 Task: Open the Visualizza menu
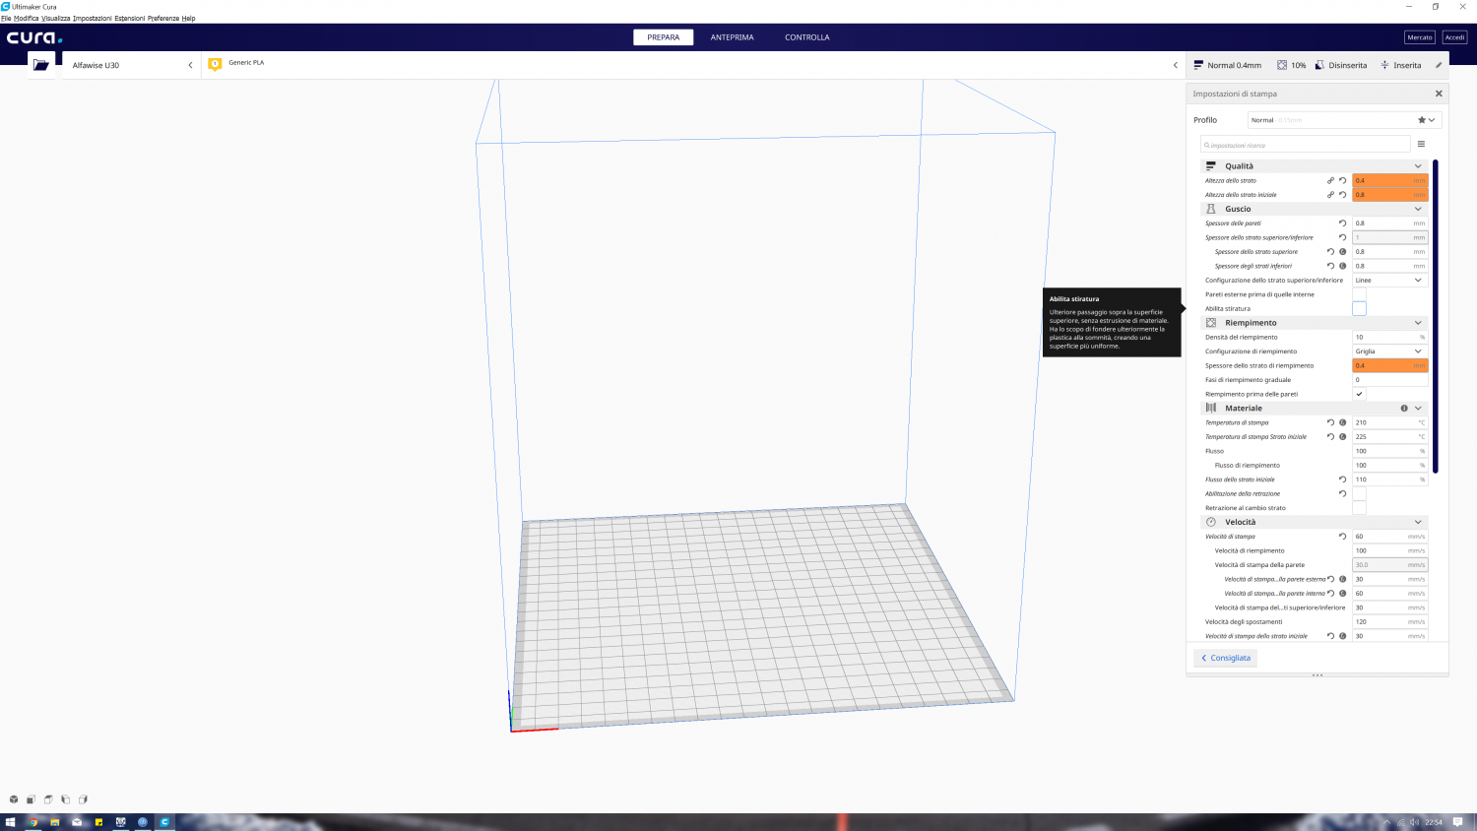coord(56,18)
